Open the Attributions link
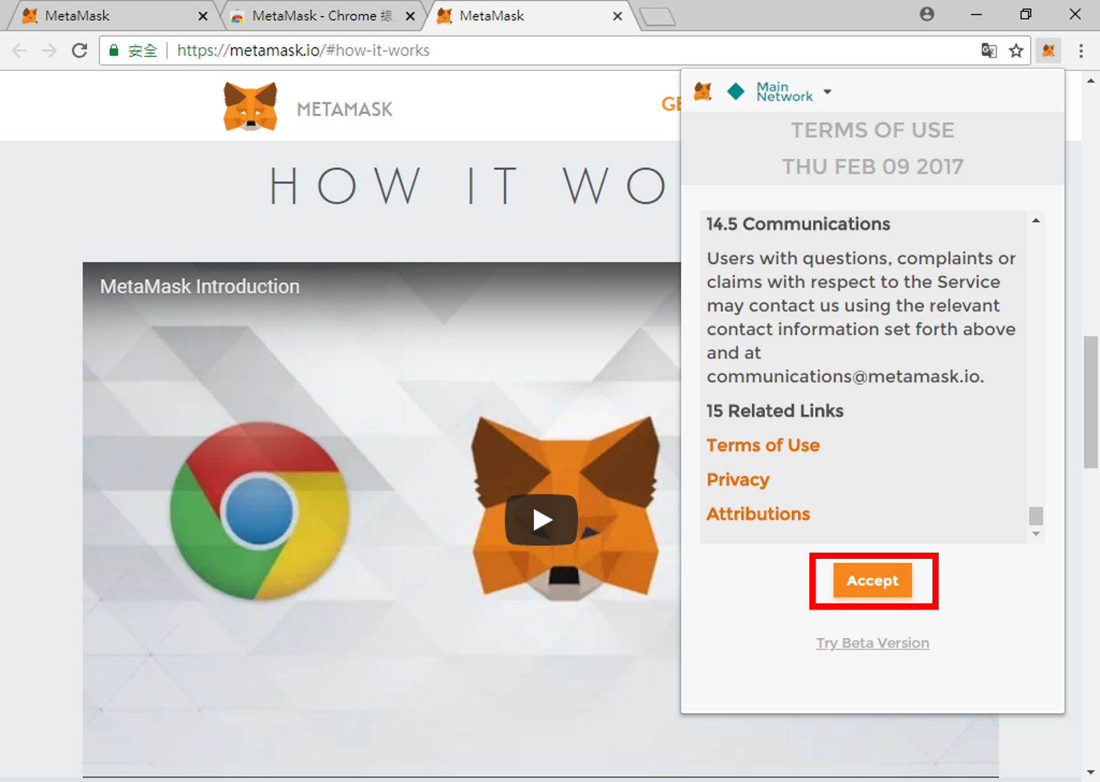Screen dimensions: 1100x782 [758, 514]
